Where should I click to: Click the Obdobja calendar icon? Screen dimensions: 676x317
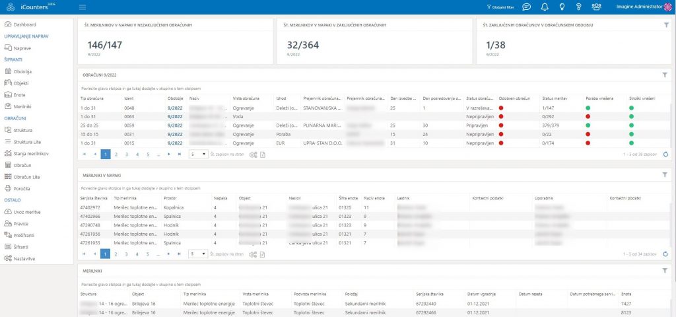point(8,71)
